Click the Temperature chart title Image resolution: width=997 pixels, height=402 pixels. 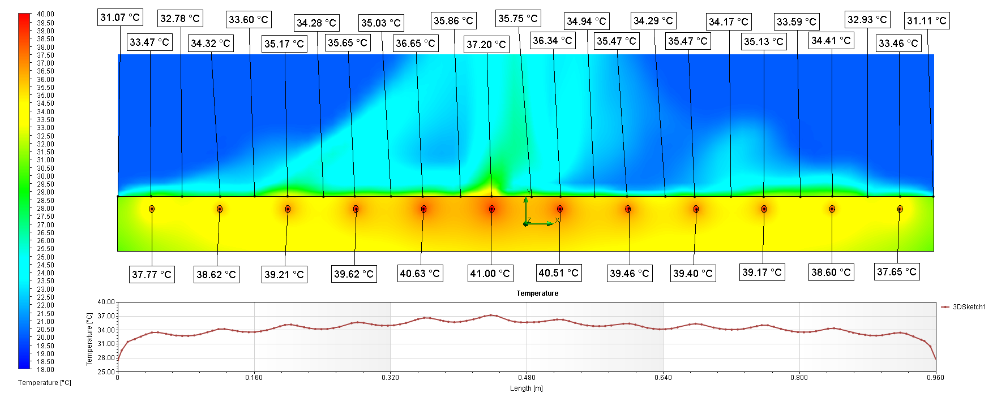pos(537,293)
